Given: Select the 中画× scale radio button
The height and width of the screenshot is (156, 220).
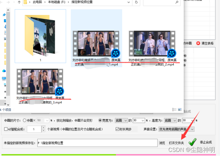Looking at the screenshot, I should tap(25, 120).
